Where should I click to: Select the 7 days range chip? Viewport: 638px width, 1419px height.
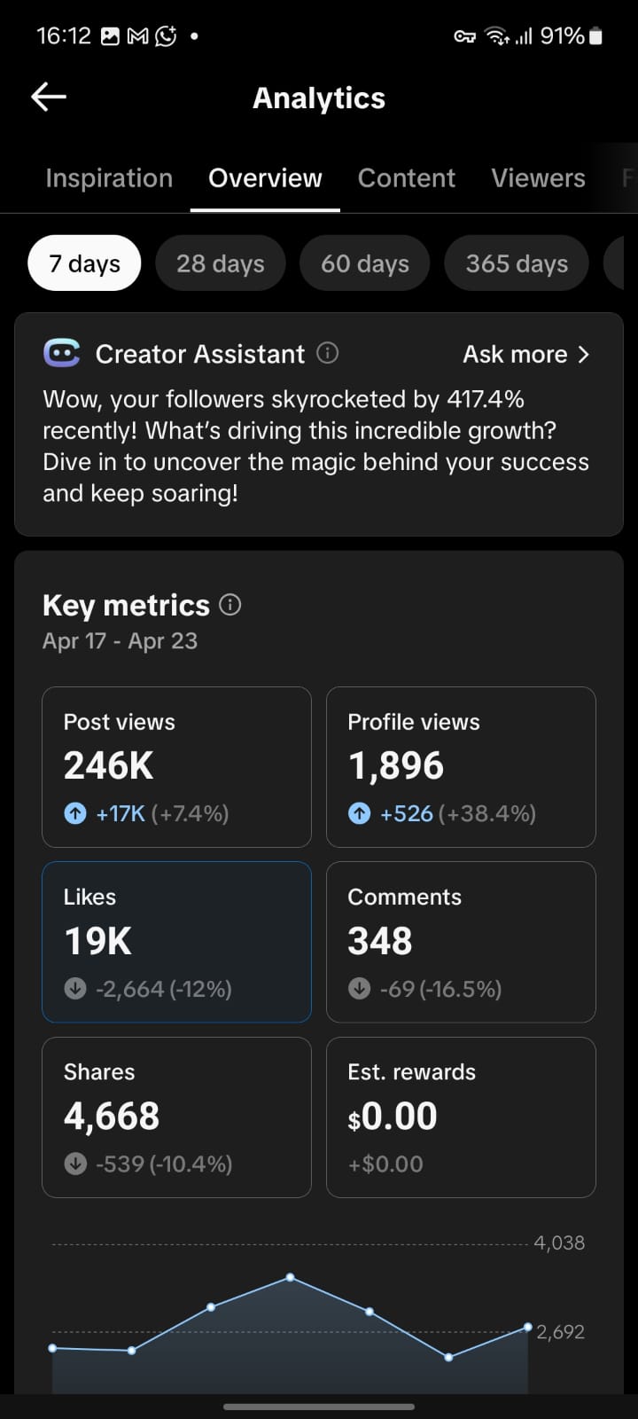point(84,263)
